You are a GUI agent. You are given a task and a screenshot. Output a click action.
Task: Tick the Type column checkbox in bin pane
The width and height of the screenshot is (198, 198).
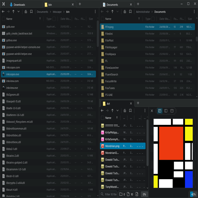54,19
